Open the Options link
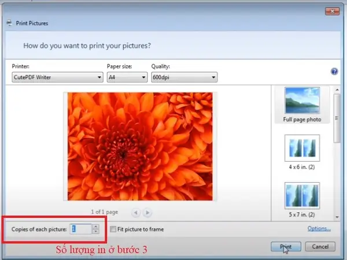This screenshot has height=260, width=347. pos(319,229)
